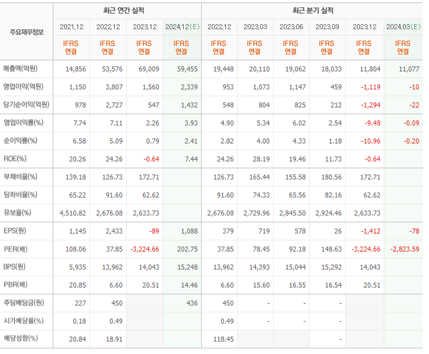Click the 영업이익률(%) row label

coord(23,122)
